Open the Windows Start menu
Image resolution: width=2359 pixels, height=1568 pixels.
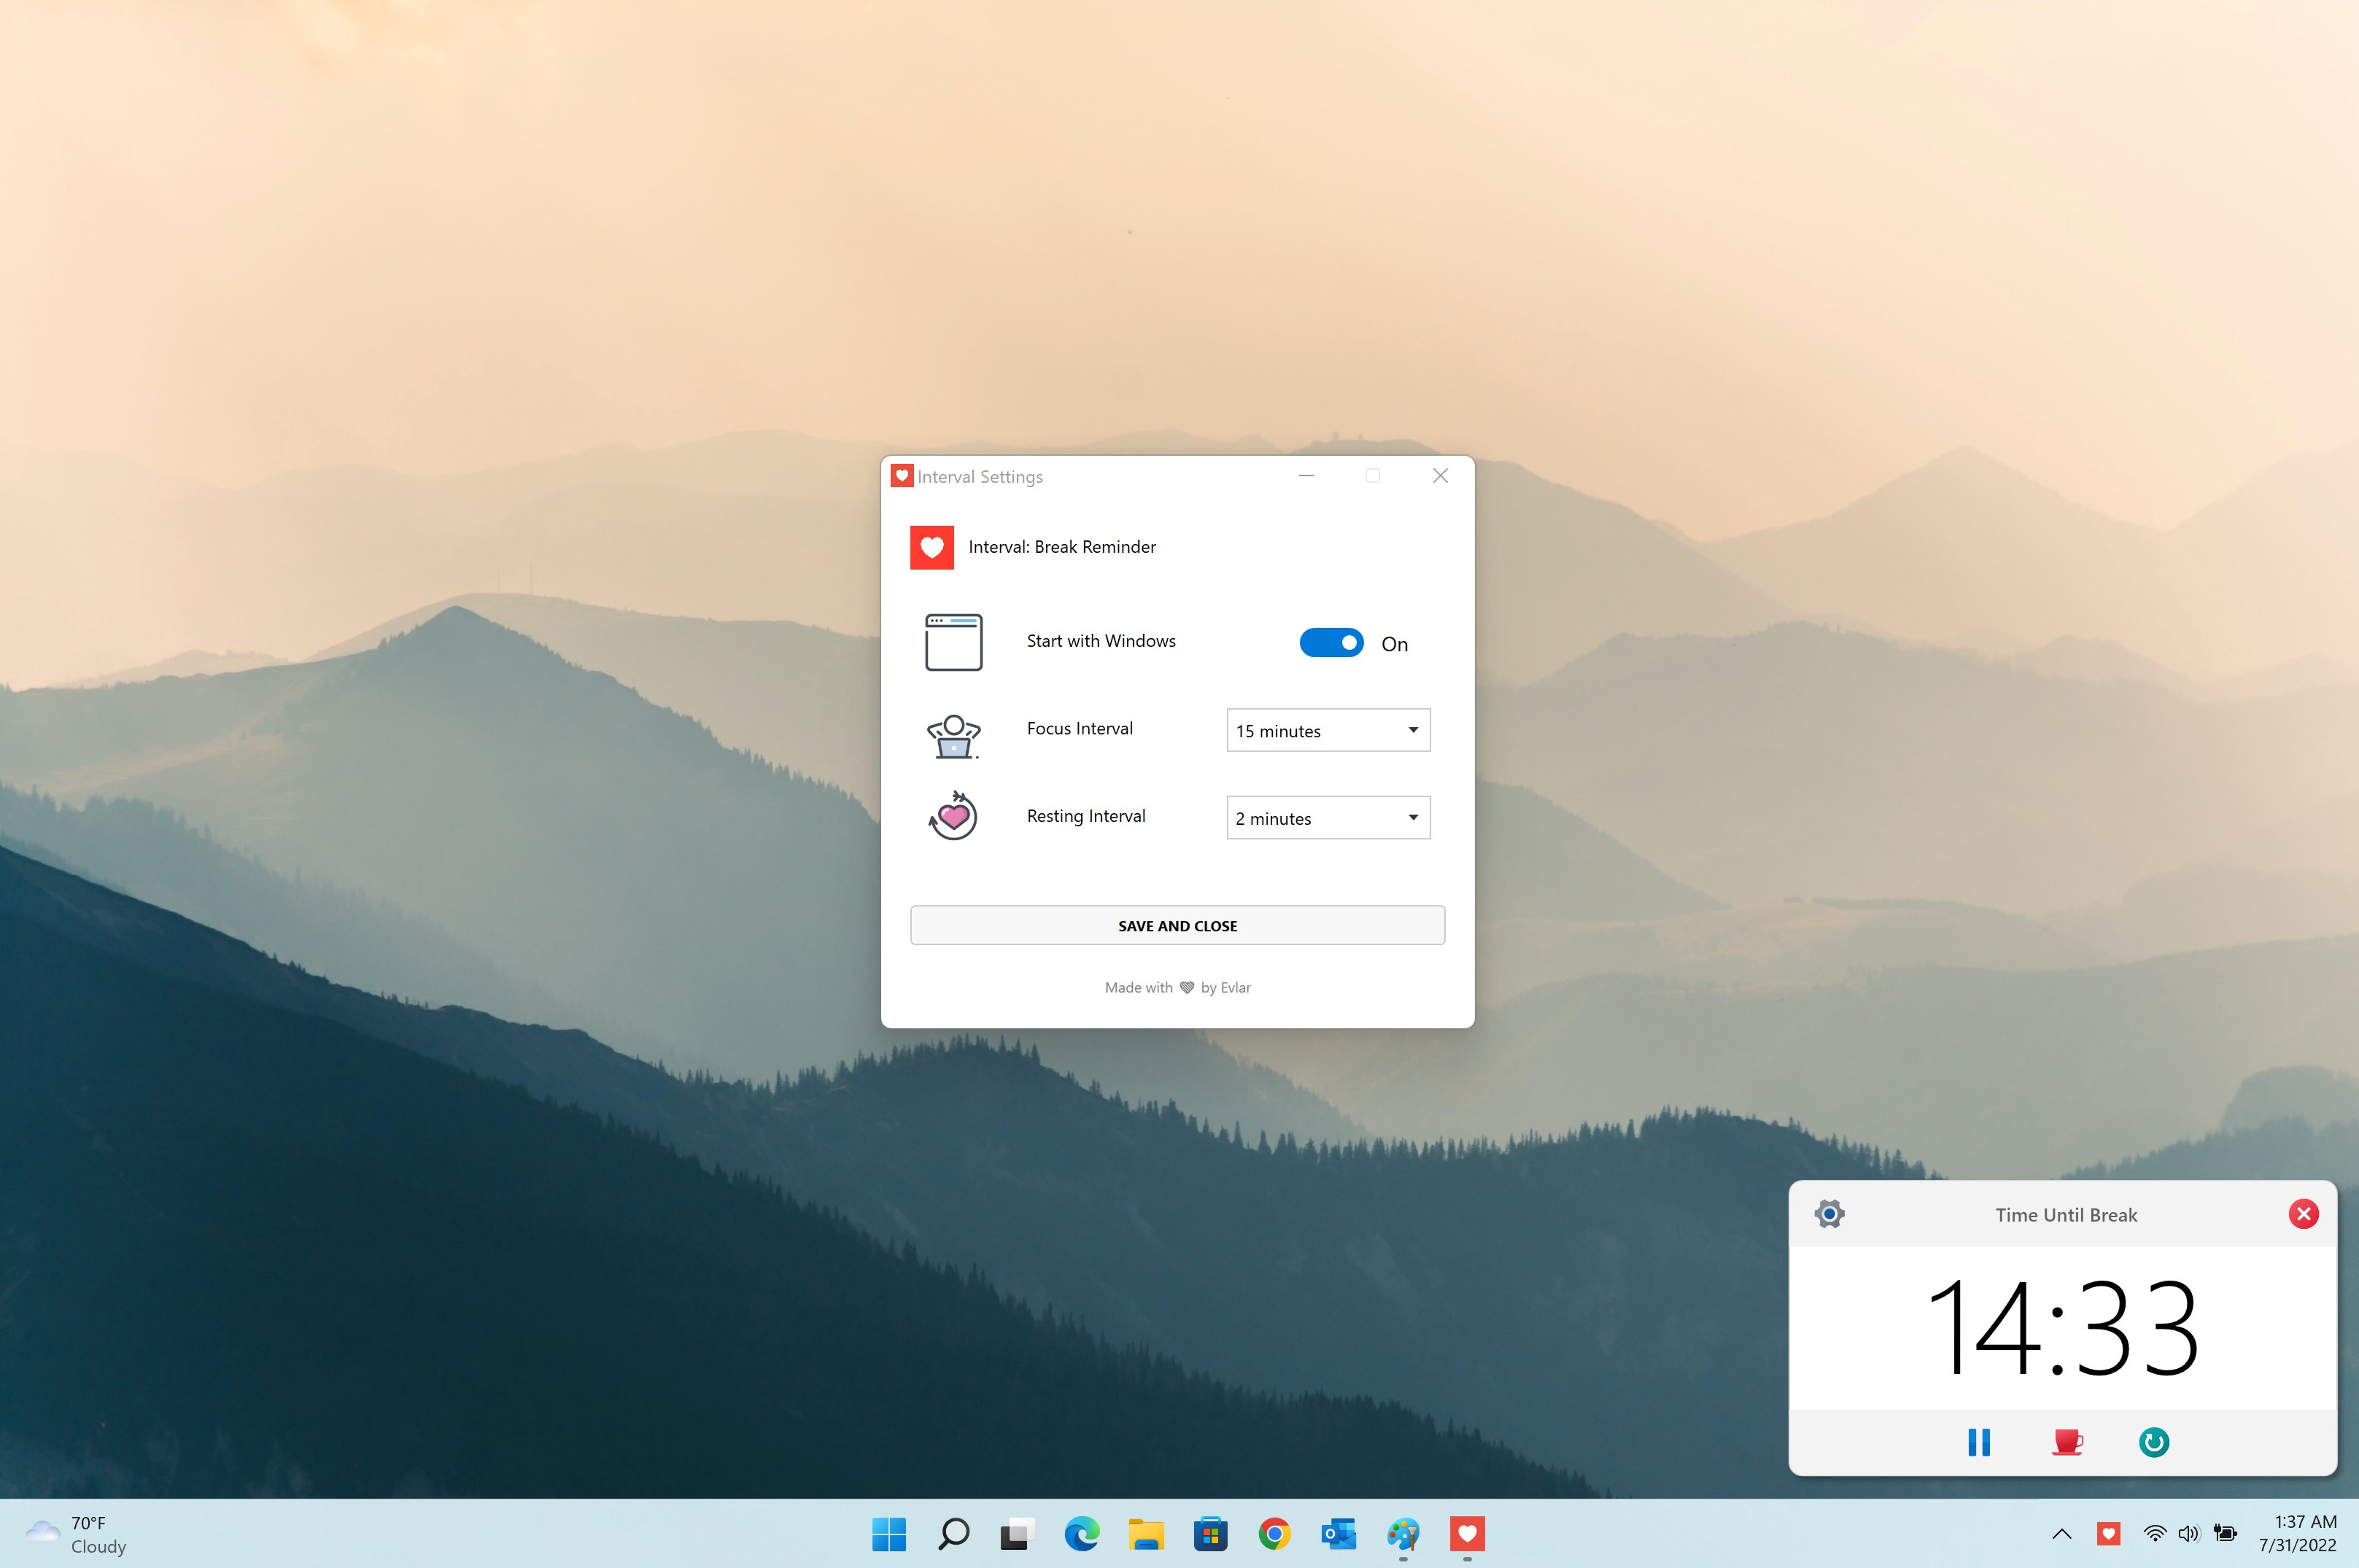(888, 1534)
